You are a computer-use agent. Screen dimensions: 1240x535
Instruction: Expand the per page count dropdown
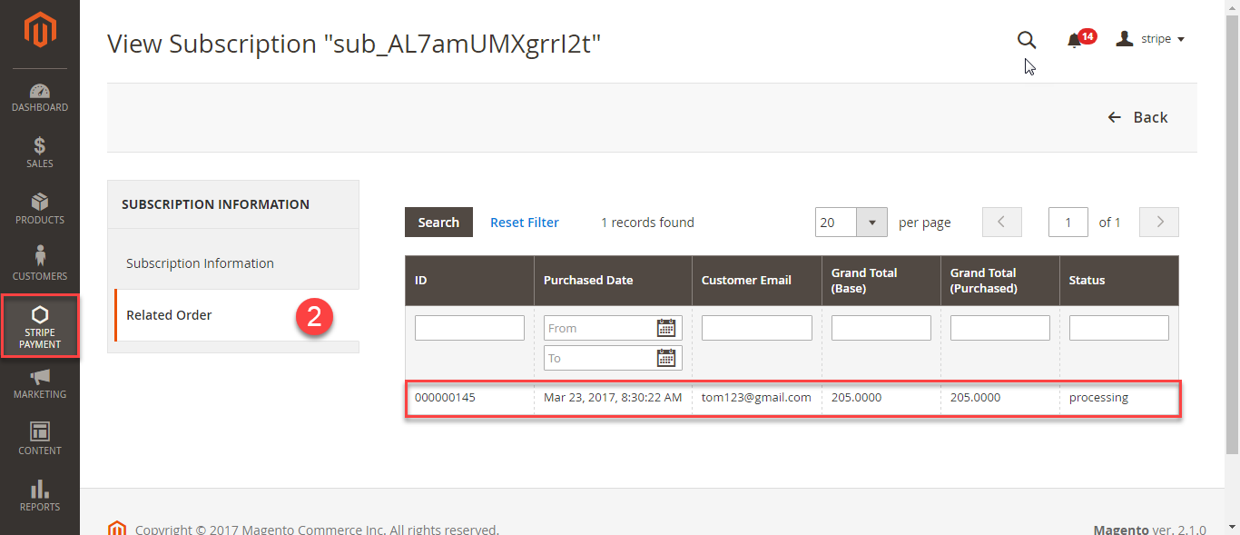[x=872, y=223]
